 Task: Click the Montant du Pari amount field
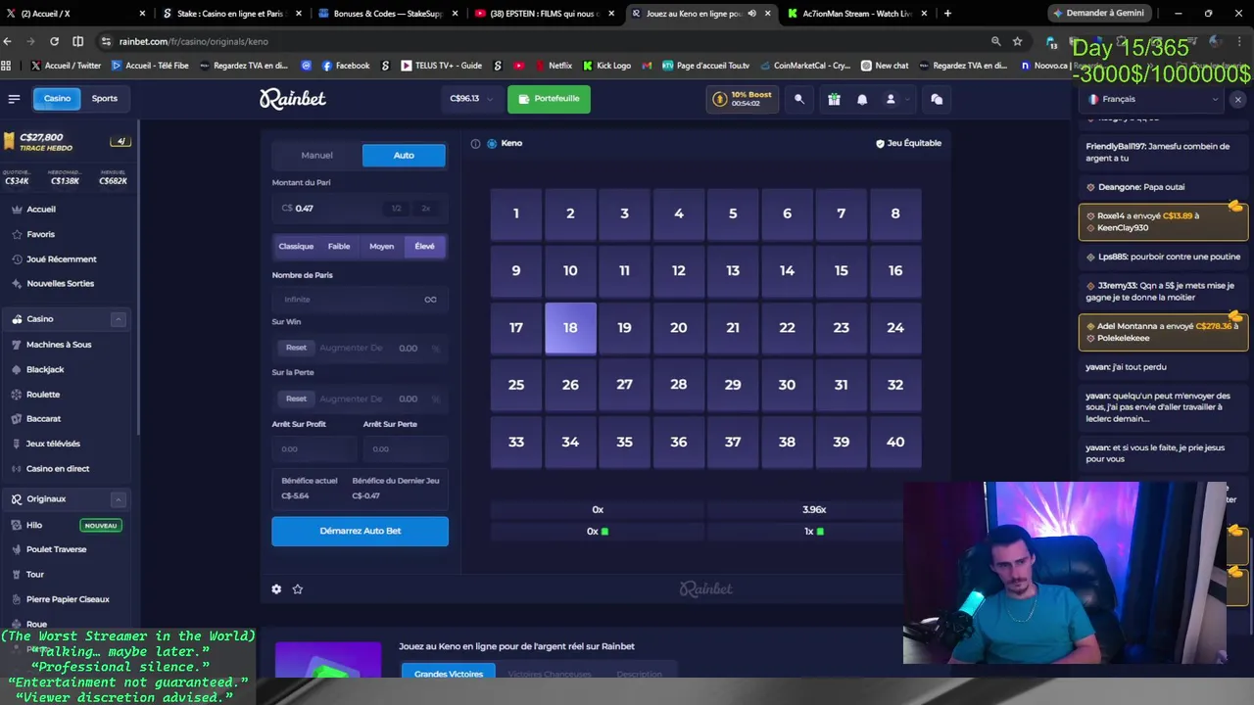tap(359, 209)
